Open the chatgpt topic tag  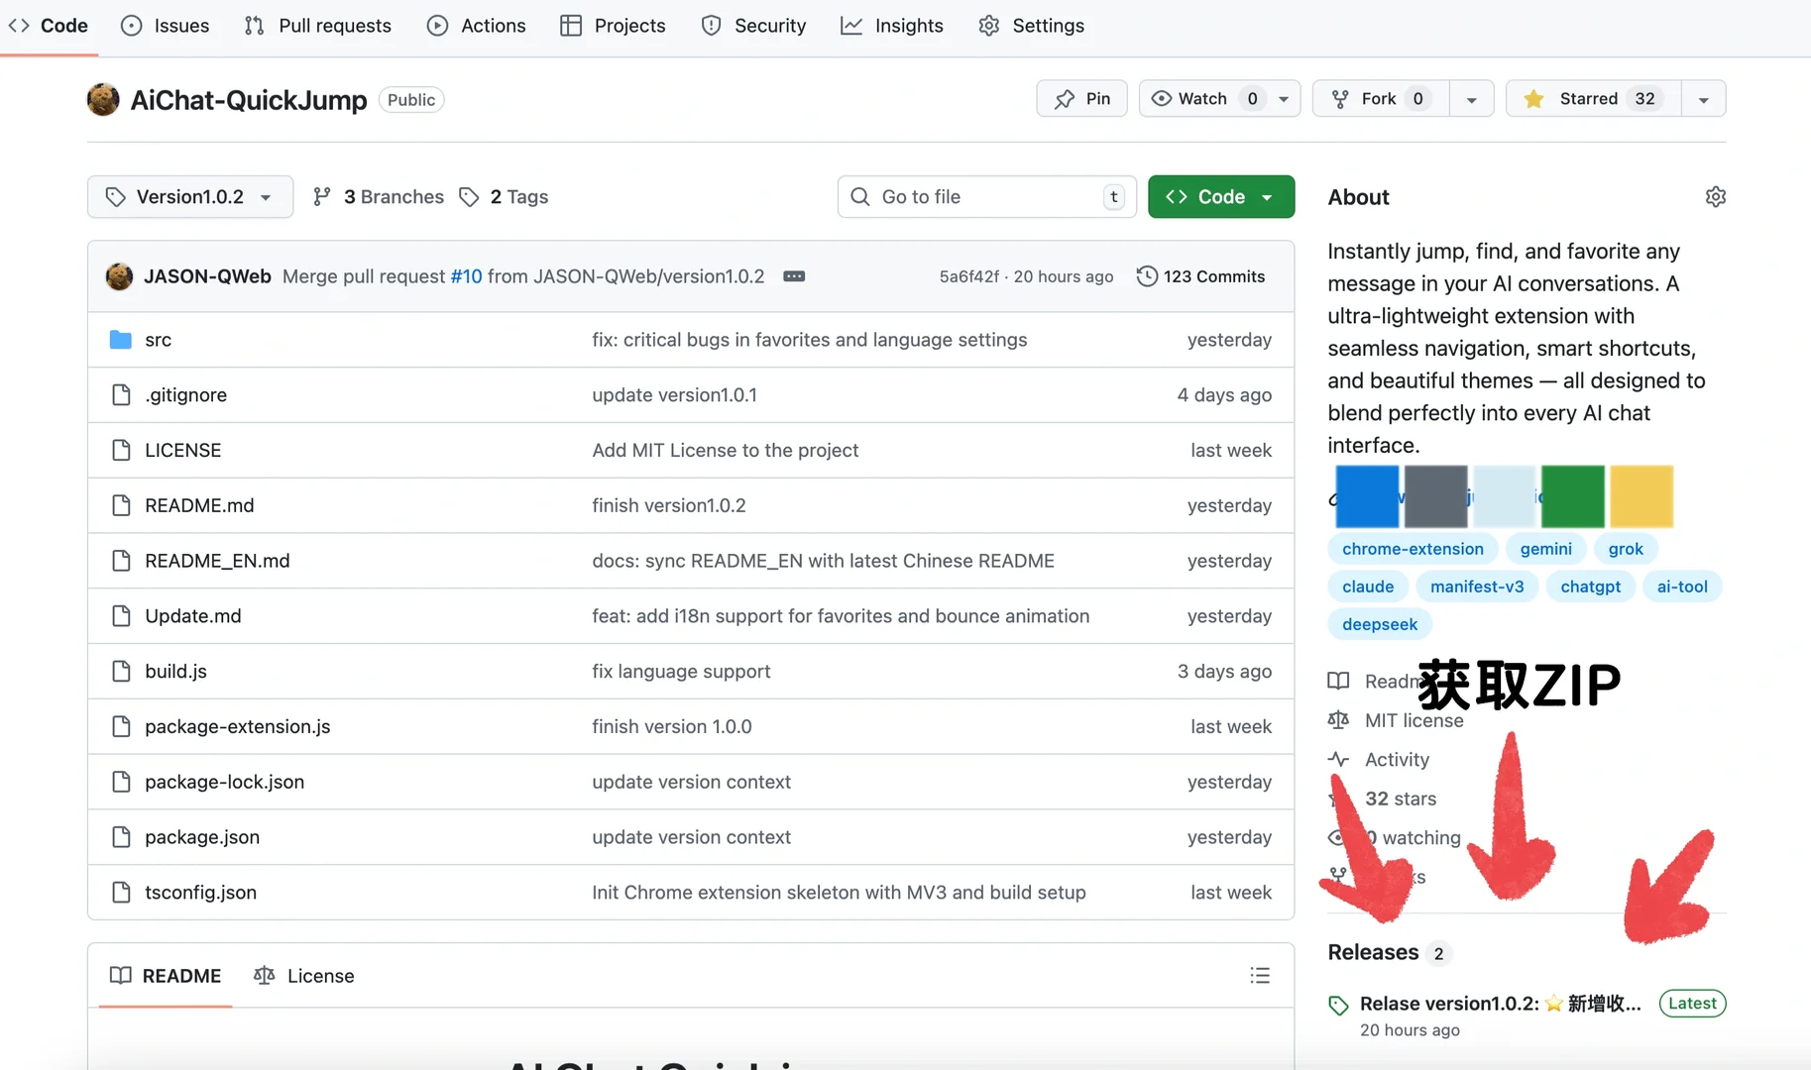point(1590,587)
